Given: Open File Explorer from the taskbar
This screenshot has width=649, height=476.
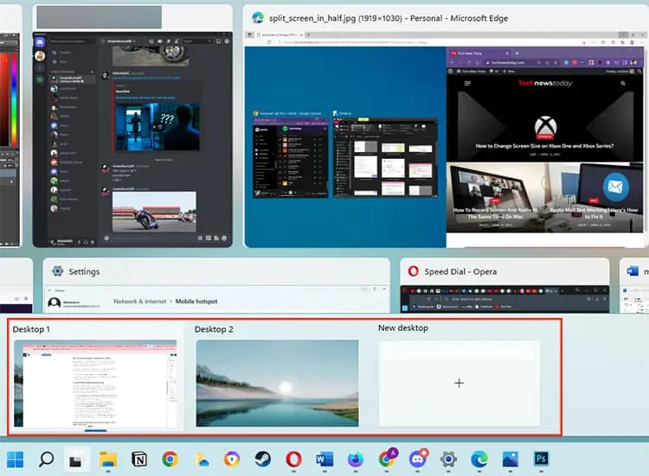Looking at the screenshot, I should (x=108, y=459).
